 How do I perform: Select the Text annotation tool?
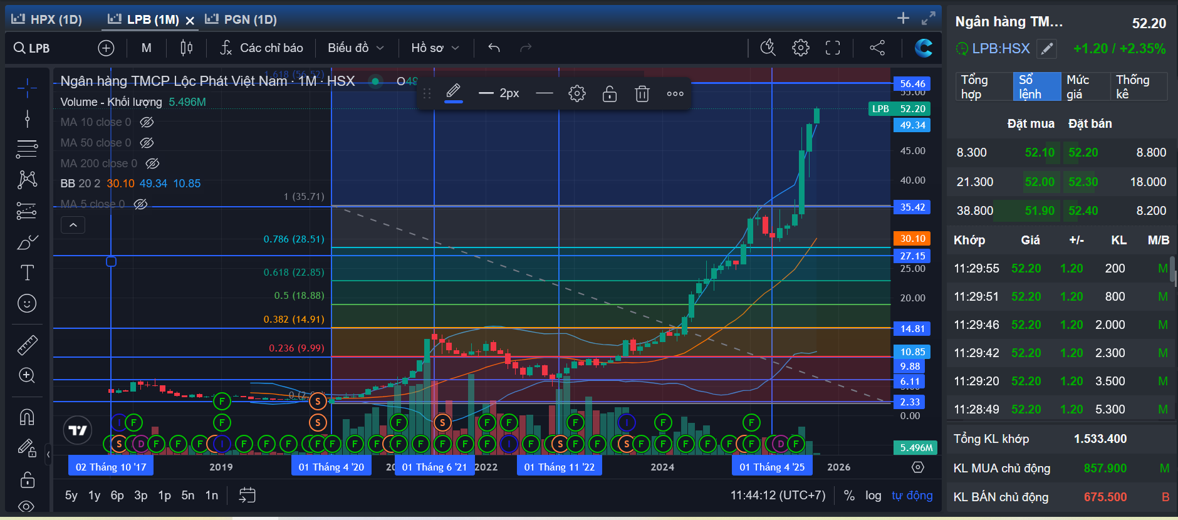tap(27, 273)
